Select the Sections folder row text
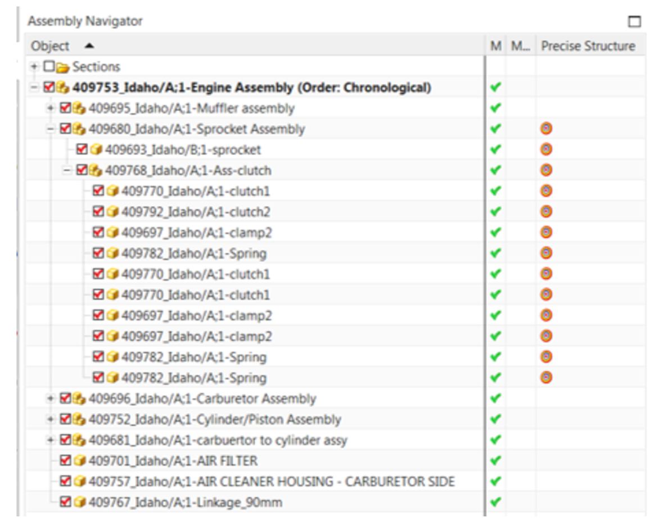Screen dimensions: 664x531 96,67
